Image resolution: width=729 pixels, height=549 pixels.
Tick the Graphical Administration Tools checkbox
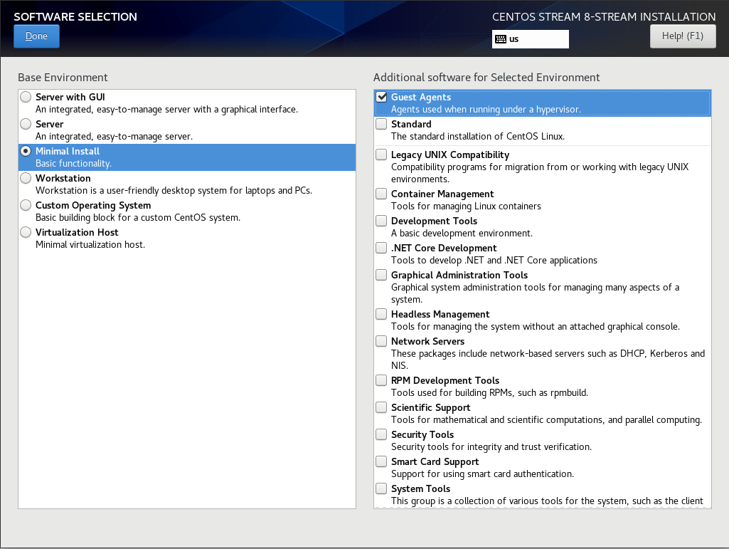click(x=381, y=275)
